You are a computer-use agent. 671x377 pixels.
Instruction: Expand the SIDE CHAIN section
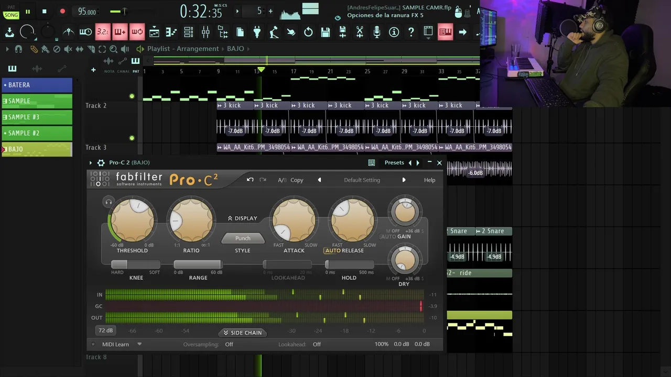tap(242, 332)
